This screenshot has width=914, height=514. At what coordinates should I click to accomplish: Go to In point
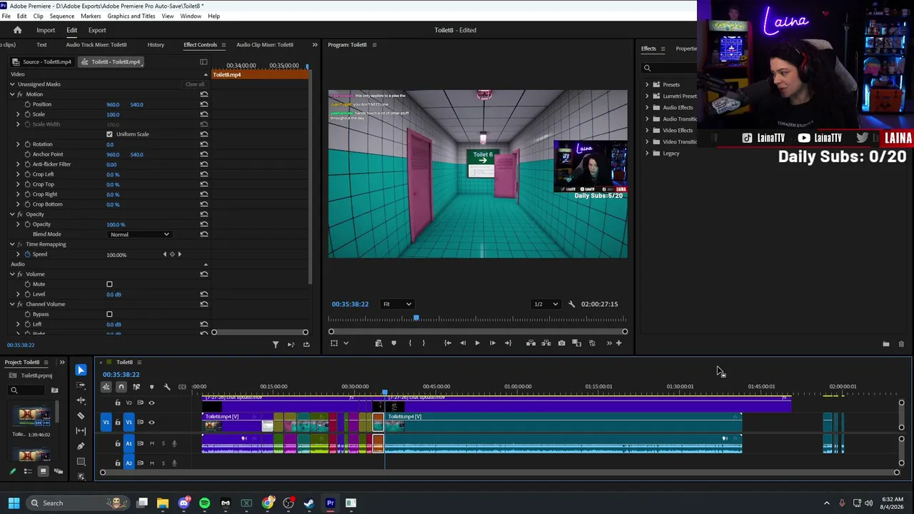click(x=448, y=343)
